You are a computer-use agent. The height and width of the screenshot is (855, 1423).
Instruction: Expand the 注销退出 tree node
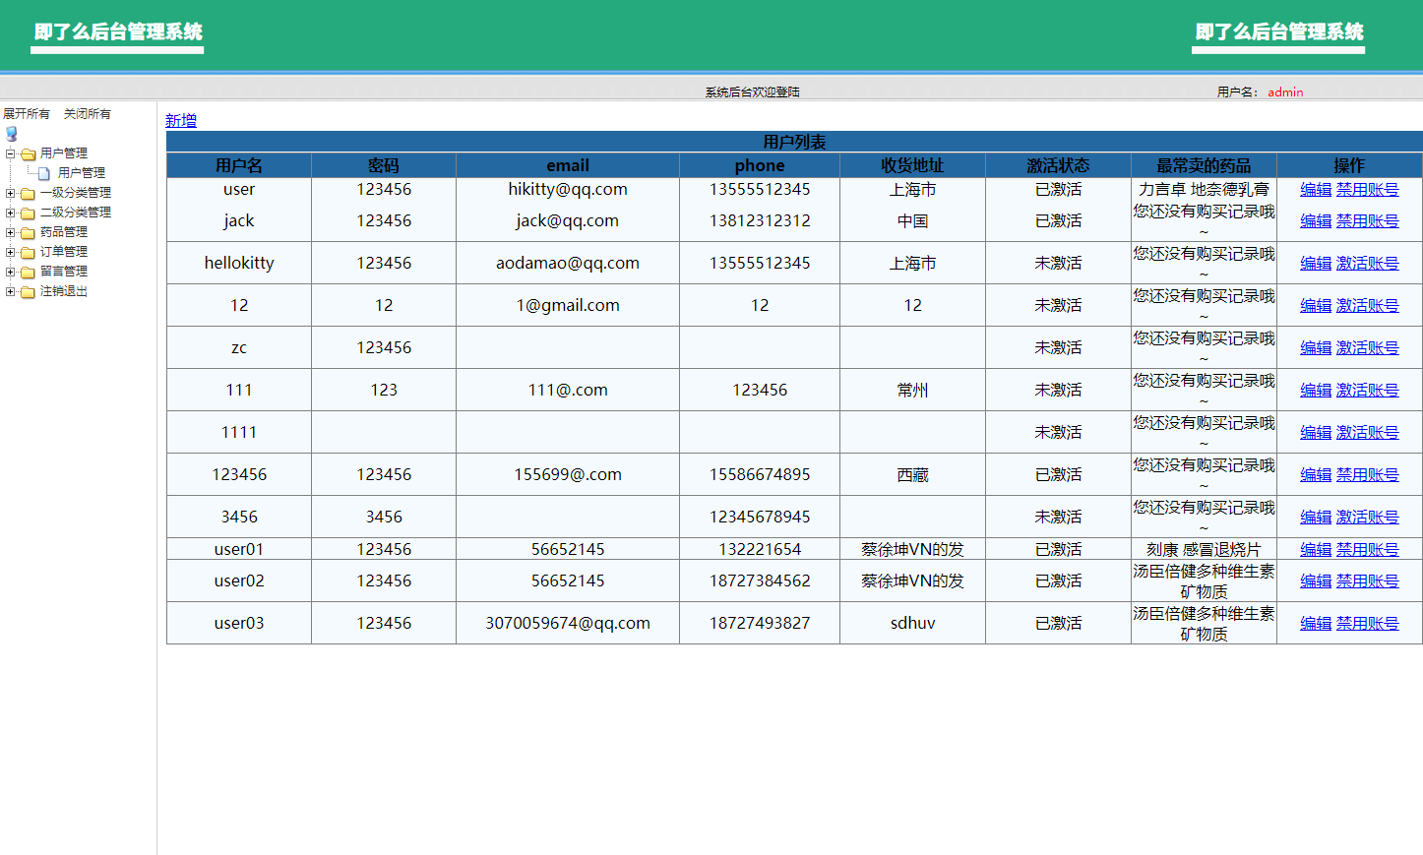click(x=11, y=291)
